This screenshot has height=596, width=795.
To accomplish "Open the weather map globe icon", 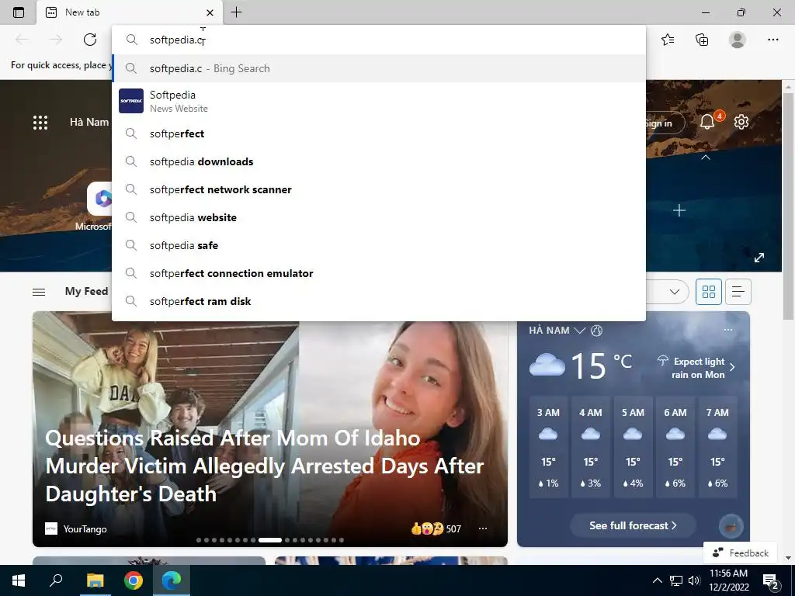I will point(597,331).
